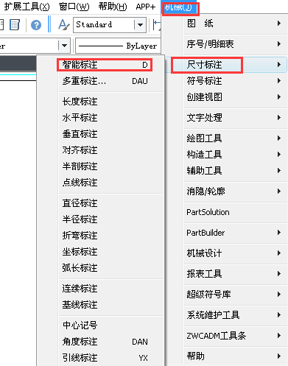The image size is (288, 366).
Task: Choose 多重标注... menu entry
Action: pos(105,81)
